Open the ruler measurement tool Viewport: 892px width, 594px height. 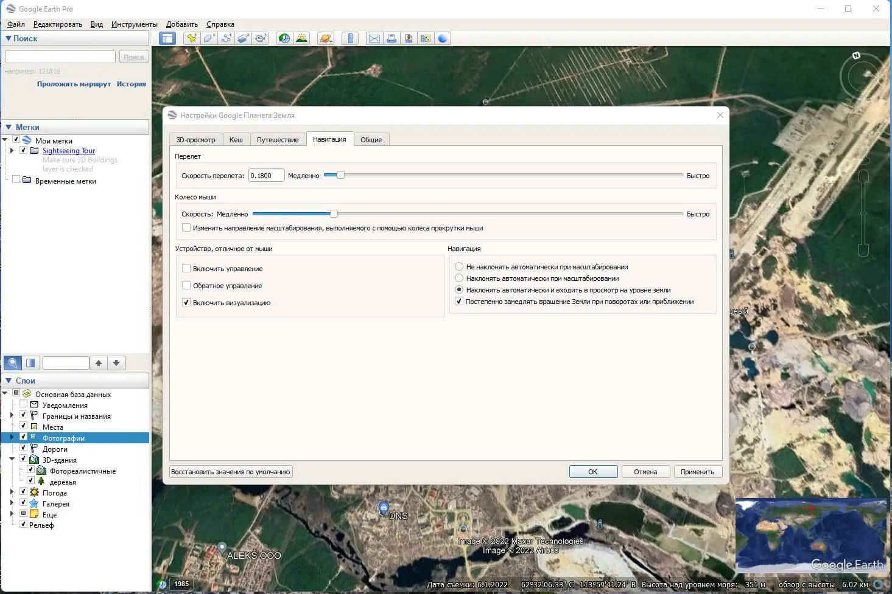tap(350, 38)
